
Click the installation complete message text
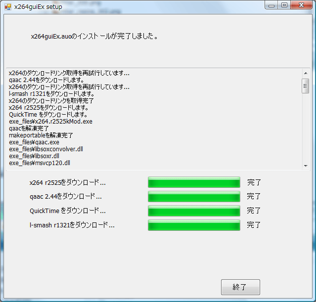[x=94, y=36]
